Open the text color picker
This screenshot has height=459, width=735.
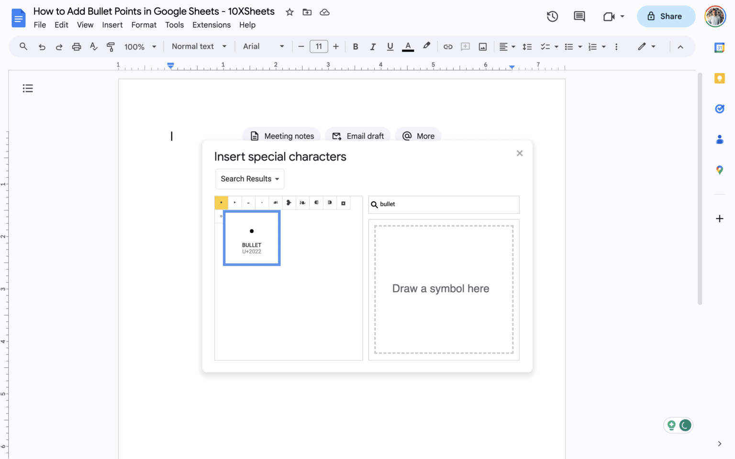[x=408, y=46]
